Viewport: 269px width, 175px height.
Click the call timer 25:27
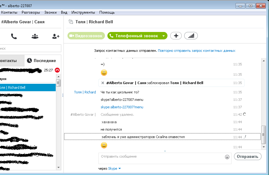(x=48, y=70)
